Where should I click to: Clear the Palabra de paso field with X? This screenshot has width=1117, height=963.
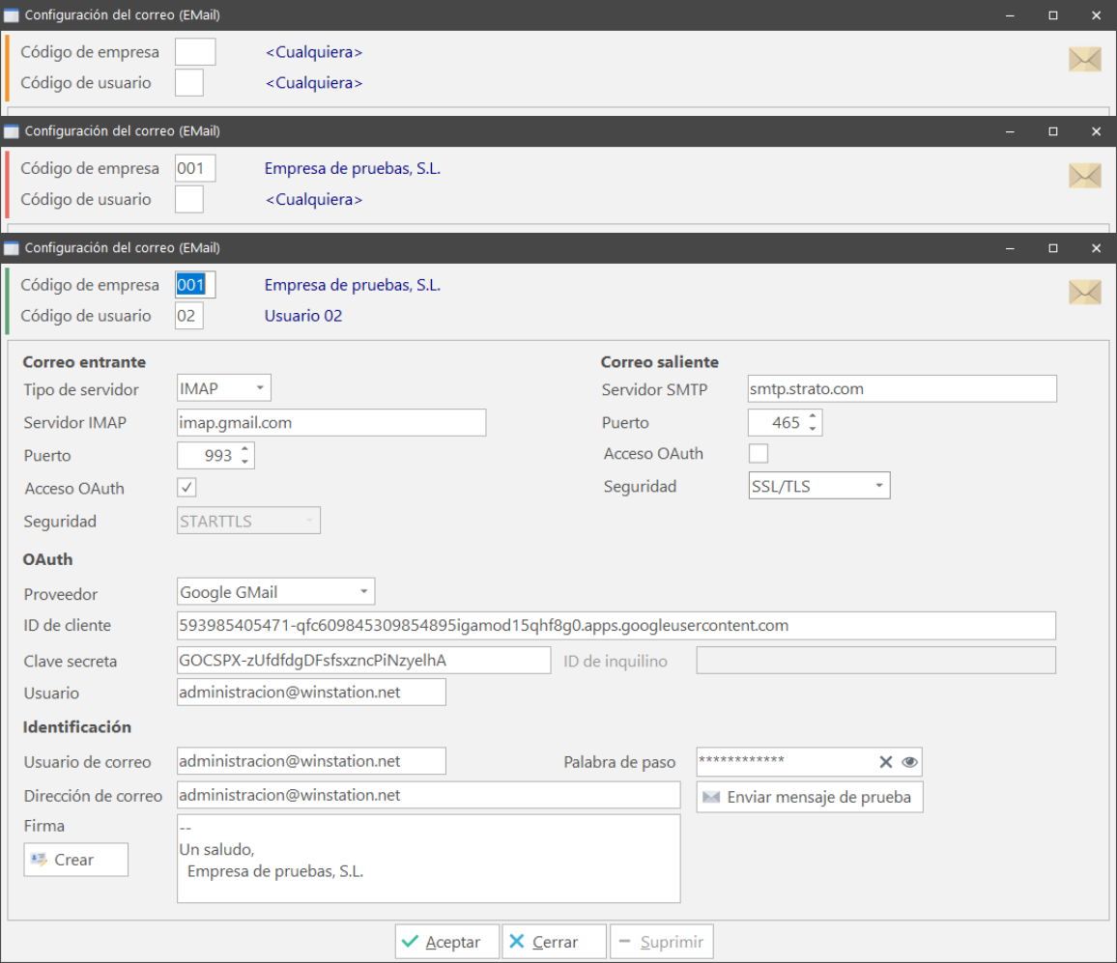(x=885, y=762)
